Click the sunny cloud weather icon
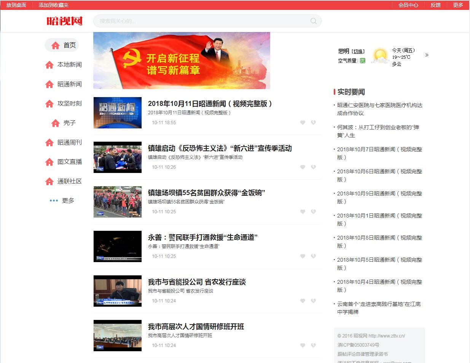 coord(380,56)
